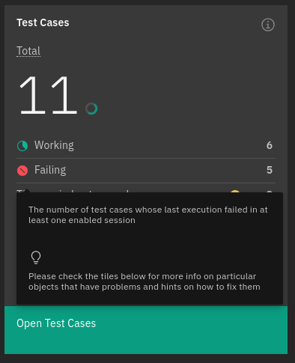Open Test Cases via green button
Screen dimensions: 295x363
pos(146,330)
